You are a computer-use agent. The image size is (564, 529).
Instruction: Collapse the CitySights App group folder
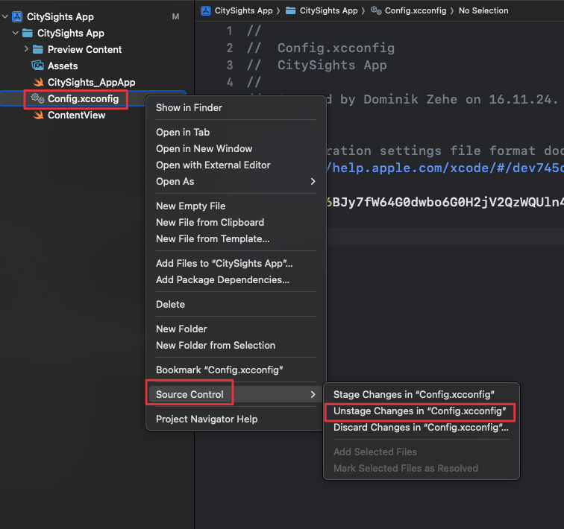tap(16, 33)
